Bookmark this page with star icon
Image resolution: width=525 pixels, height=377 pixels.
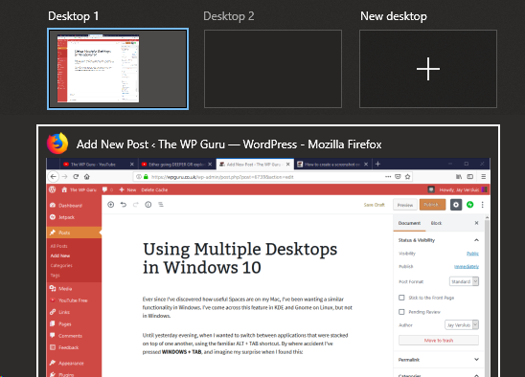407,177
